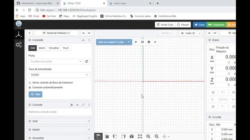Click the Abrir connect button
The image size is (250, 140).
(36, 94)
